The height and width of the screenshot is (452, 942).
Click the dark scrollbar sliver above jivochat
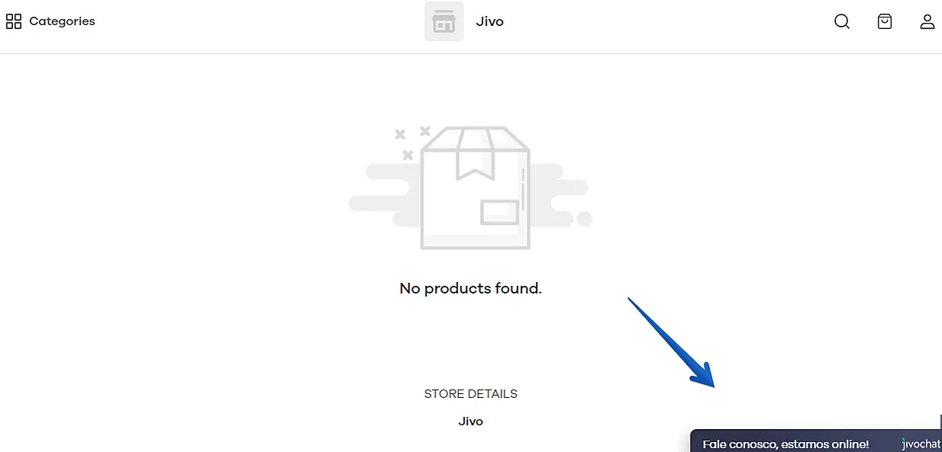(x=940, y=423)
